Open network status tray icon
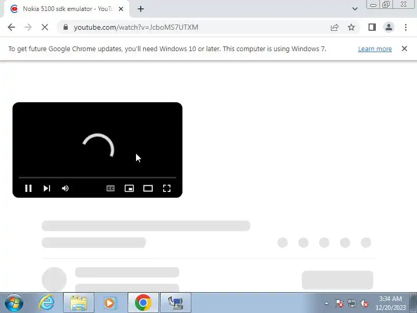Viewport: 417px width, 313px height. click(351, 303)
